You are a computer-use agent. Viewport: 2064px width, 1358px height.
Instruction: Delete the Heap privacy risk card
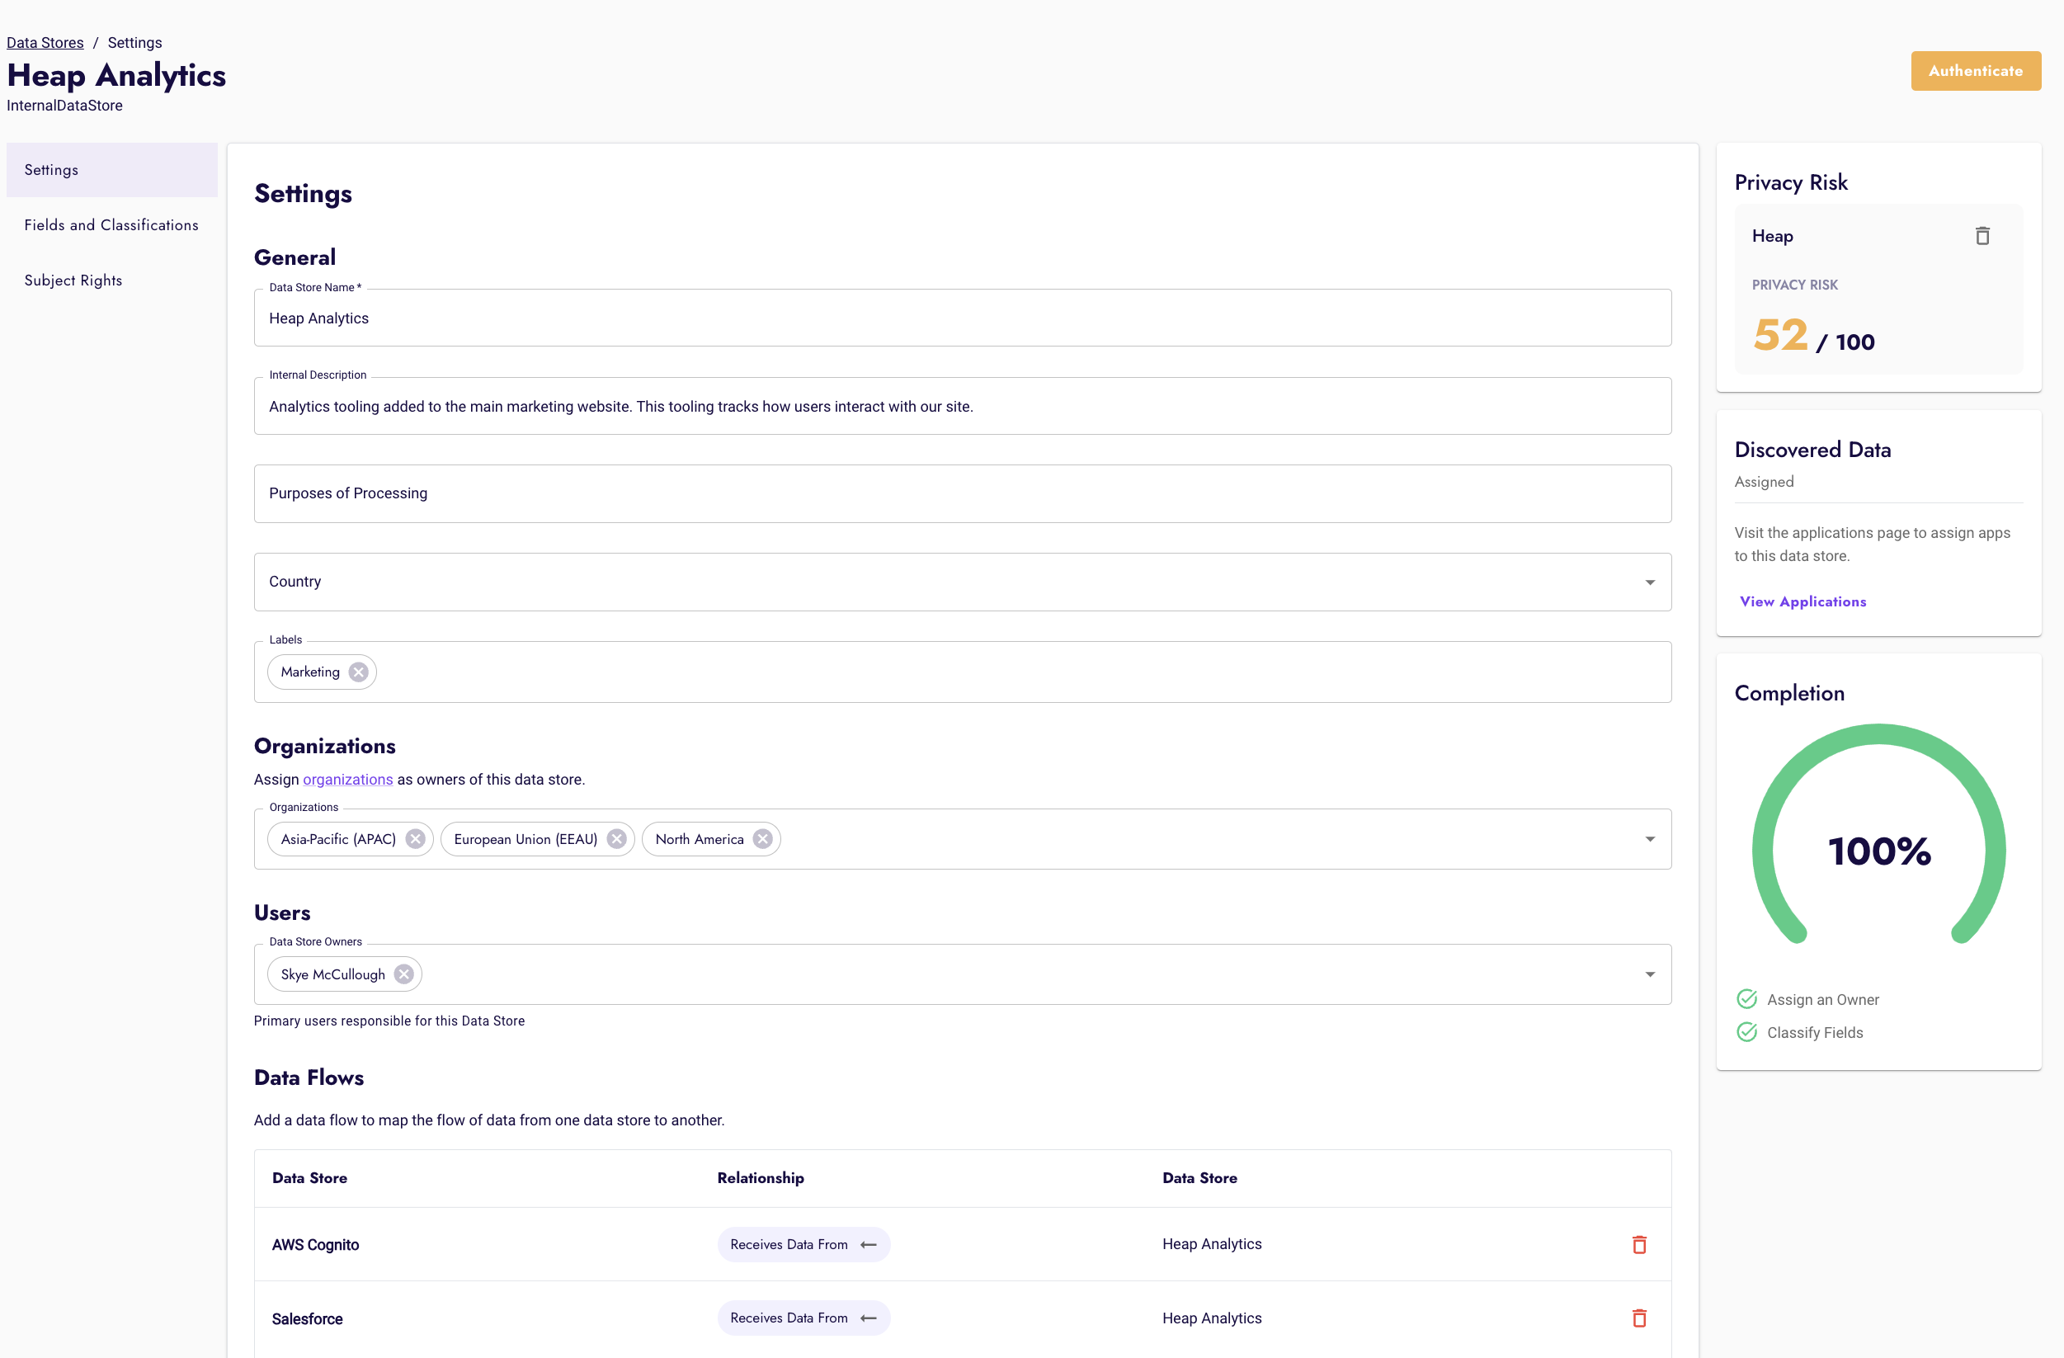pos(1982,236)
